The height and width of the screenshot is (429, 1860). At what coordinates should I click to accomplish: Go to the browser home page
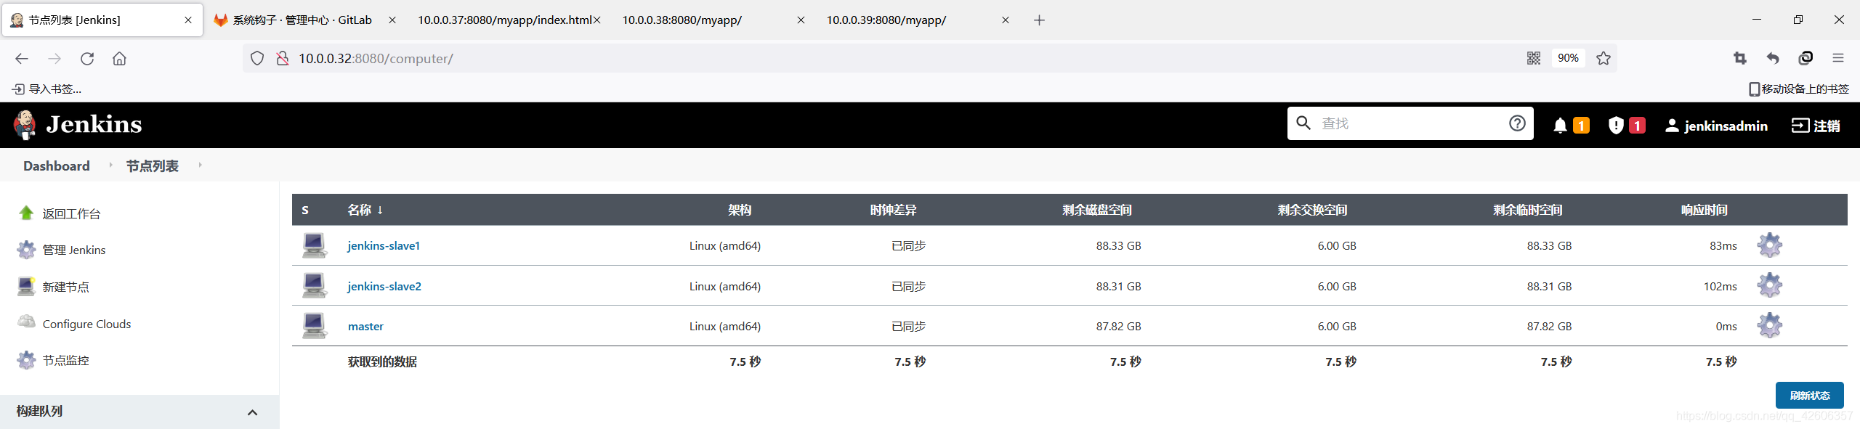[119, 58]
